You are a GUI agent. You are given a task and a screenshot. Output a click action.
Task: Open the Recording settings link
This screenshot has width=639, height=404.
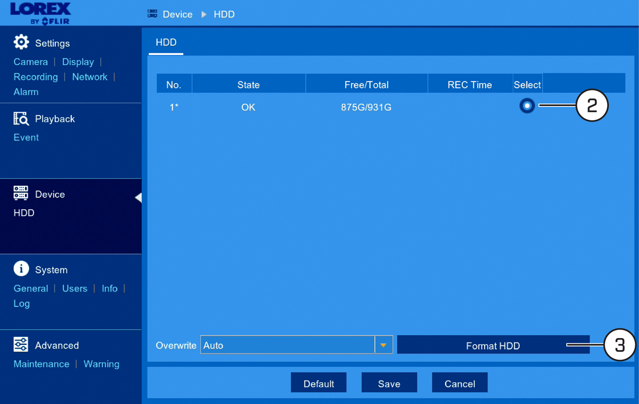coord(36,77)
